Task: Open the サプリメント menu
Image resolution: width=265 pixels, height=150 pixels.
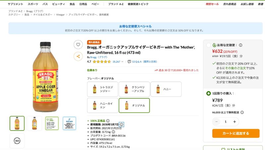Action: click(15, 4)
